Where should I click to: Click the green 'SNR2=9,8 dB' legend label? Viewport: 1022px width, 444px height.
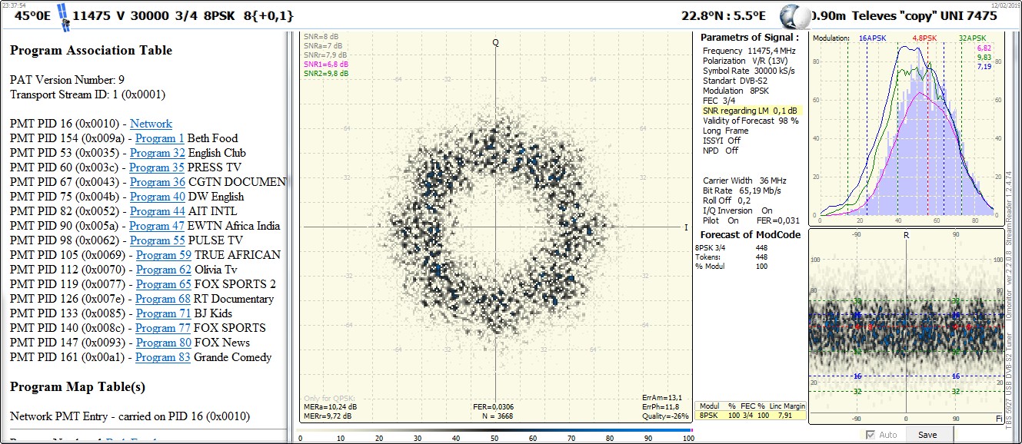click(x=325, y=74)
